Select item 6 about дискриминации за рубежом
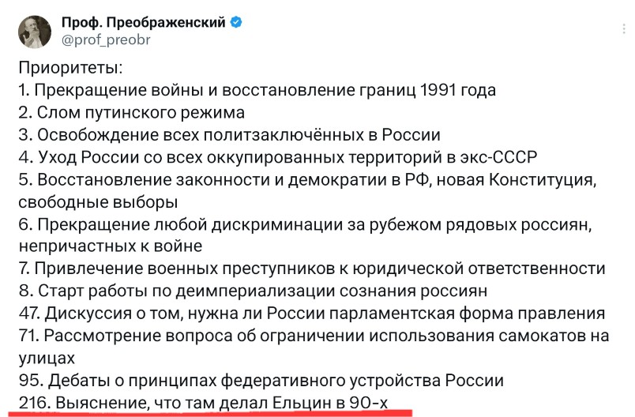The image size is (635, 417). pyautogui.click(x=306, y=224)
